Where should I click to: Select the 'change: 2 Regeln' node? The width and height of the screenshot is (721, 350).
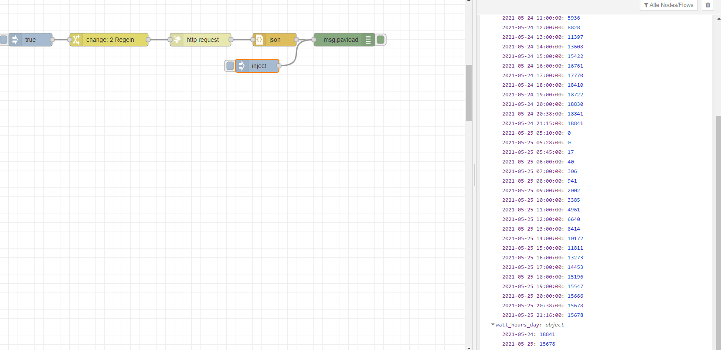coord(109,40)
